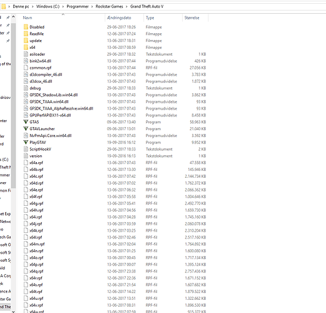Select the asiloader text file icon
The height and width of the screenshot is (313, 326).
26,54
